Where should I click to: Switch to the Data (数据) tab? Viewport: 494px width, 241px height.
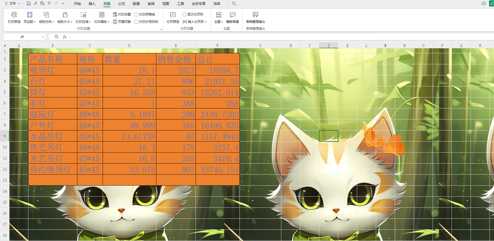click(x=136, y=4)
